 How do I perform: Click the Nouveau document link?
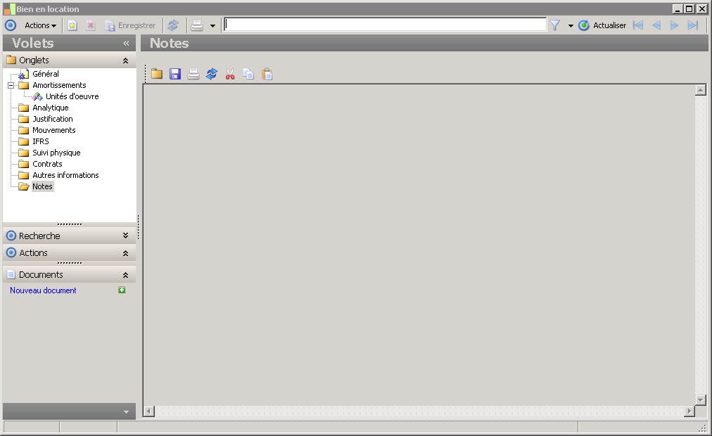pyautogui.click(x=43, y=290)
